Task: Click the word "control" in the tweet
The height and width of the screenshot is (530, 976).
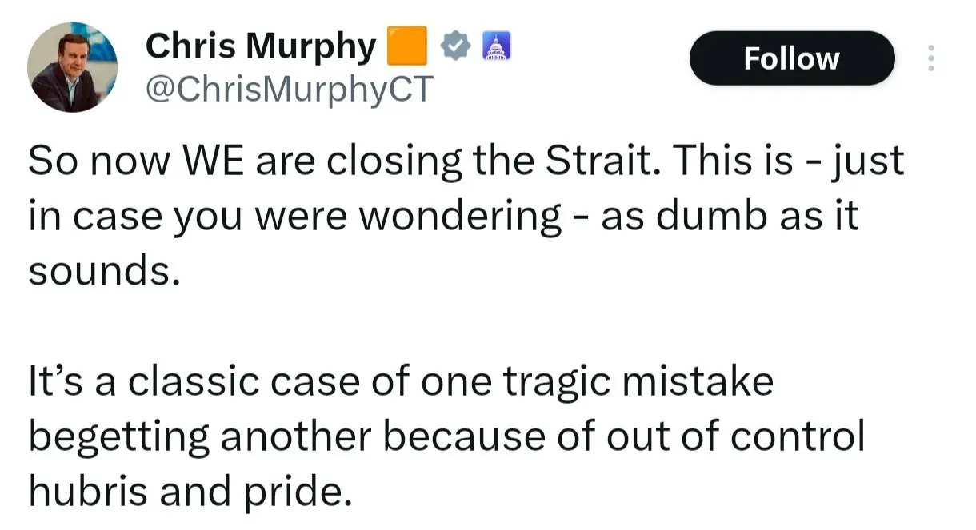Action: (798, 436)
